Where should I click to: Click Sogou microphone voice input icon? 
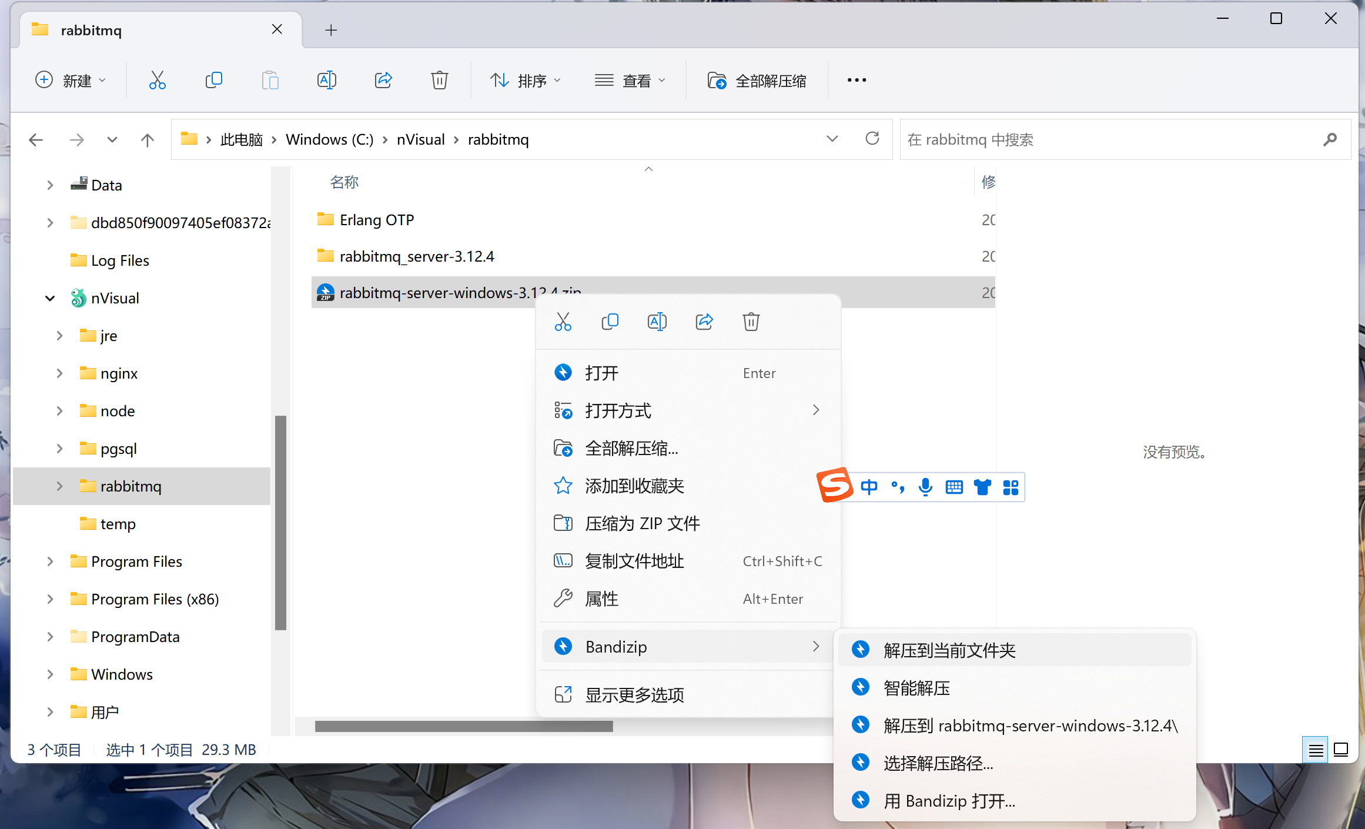(925, 487)
